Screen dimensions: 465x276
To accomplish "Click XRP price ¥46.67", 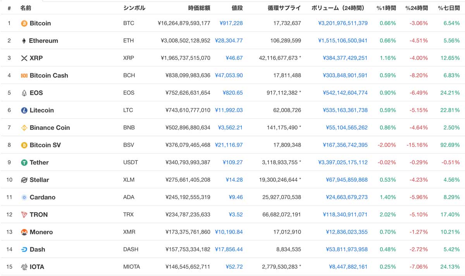I will click(234, 58).
